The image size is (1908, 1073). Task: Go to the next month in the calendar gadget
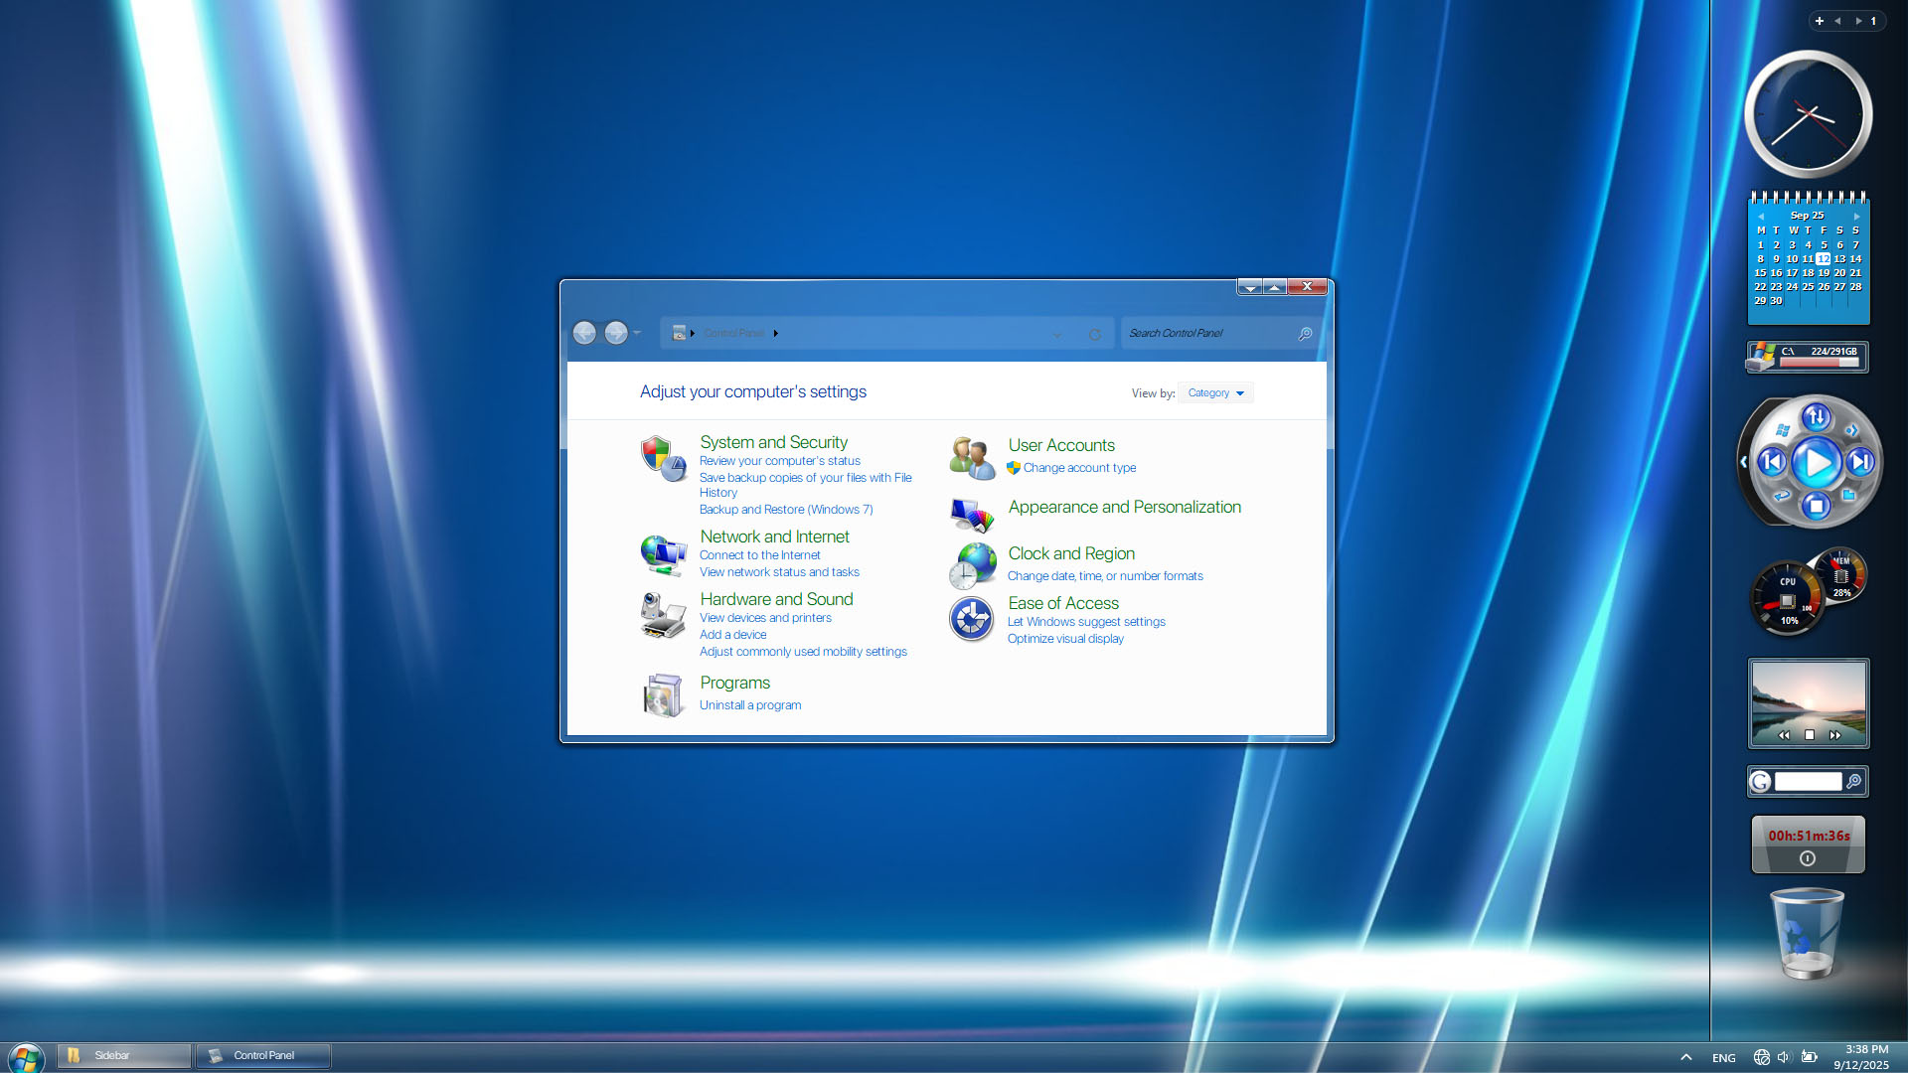(1856, 216)
